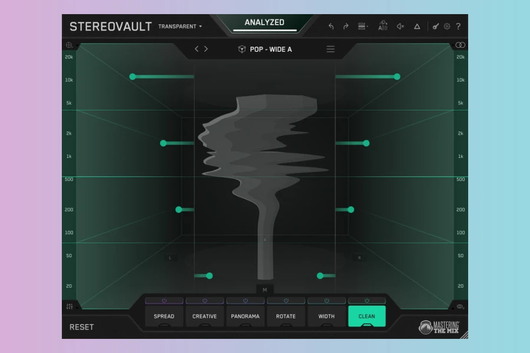Viewport: 530px width, 353px height.
Task: Click the Mastering The Mix logo
Action: pos(439,327)
